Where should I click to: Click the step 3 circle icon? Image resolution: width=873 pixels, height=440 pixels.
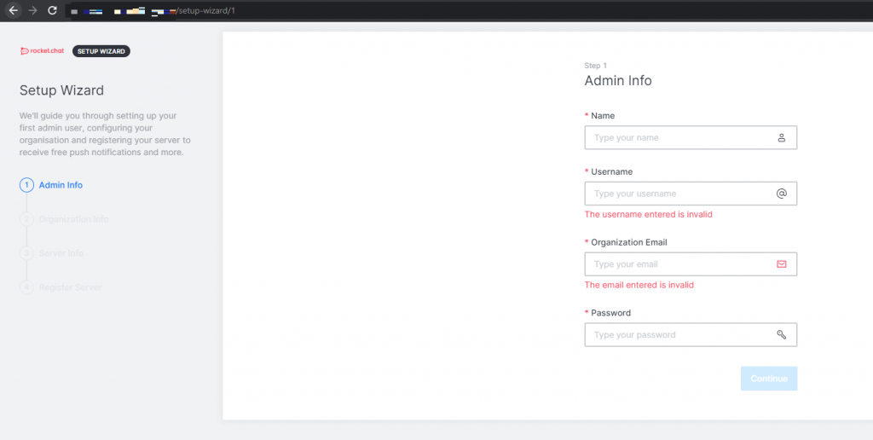tap(26, 253)
